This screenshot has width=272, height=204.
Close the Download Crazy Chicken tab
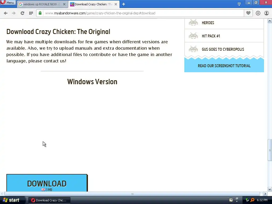coord(116,4)
